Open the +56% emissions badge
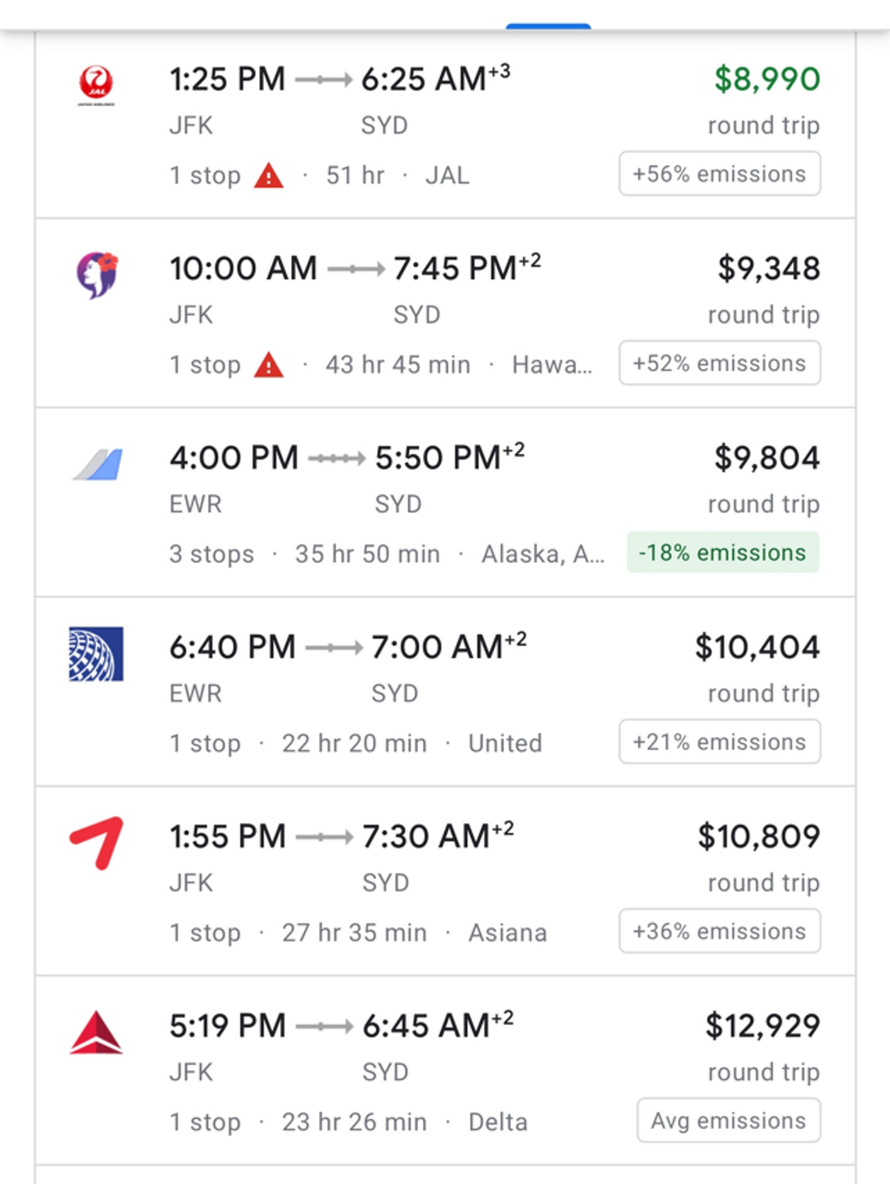Image resolution: width=890 pixels, height=1184 pixels. (x=720, y=173)
